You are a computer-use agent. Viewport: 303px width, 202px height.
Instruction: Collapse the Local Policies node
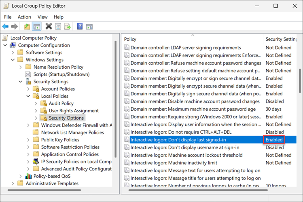[28, 96]
